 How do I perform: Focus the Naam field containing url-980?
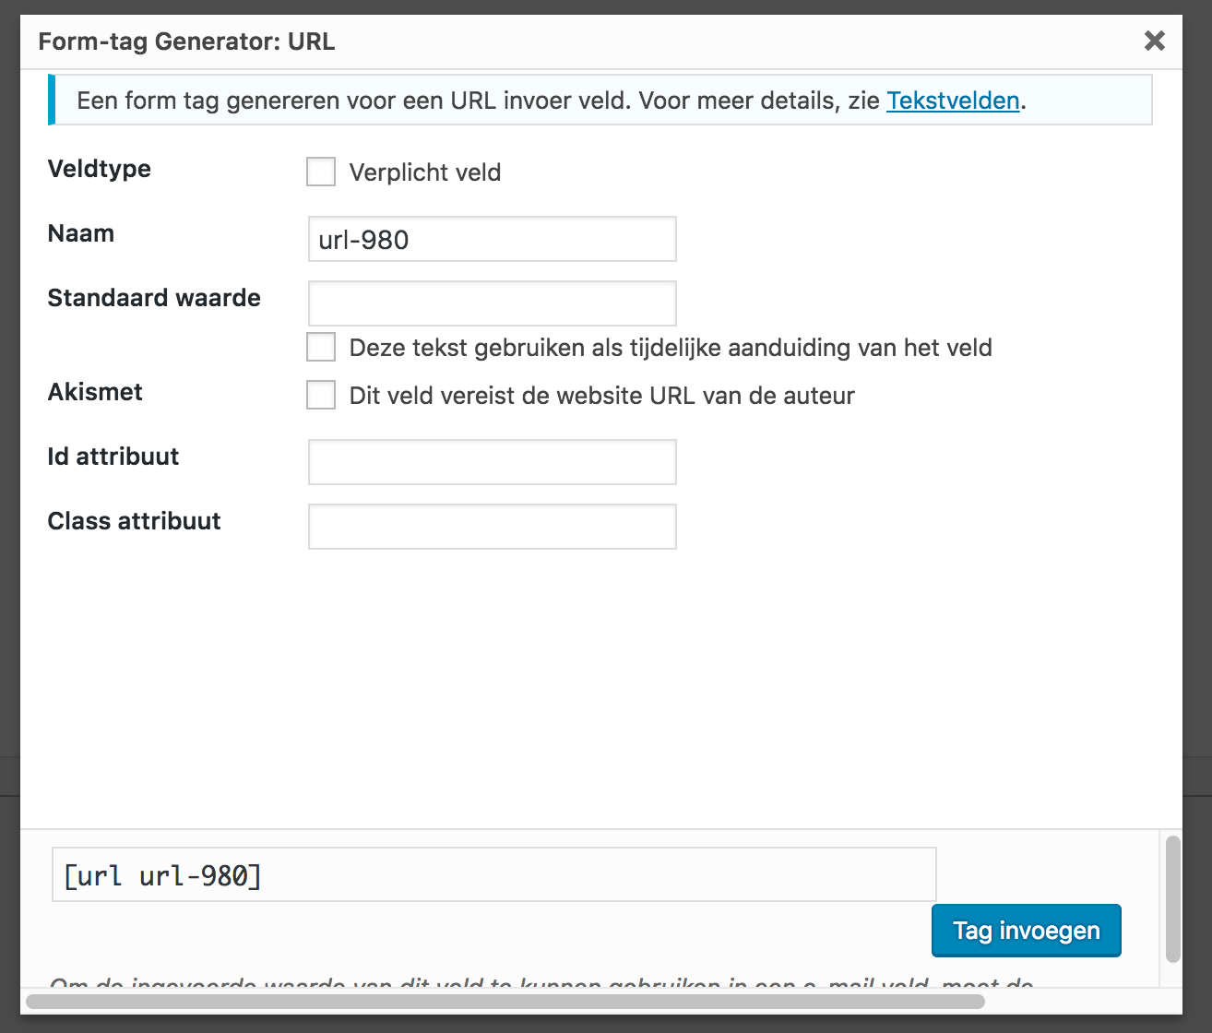(x=492, y=240)
